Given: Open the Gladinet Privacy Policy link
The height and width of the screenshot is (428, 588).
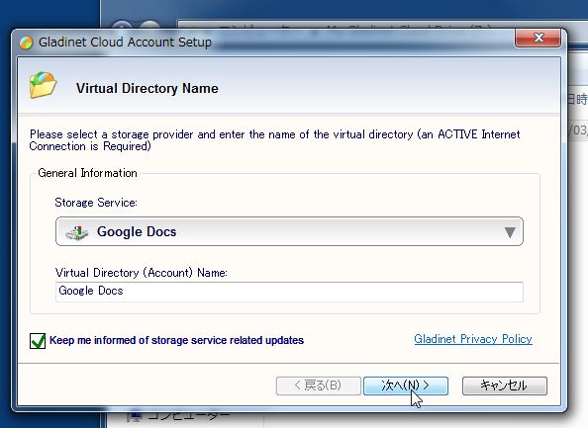Looking at the screenshot, I should (473, 339).
